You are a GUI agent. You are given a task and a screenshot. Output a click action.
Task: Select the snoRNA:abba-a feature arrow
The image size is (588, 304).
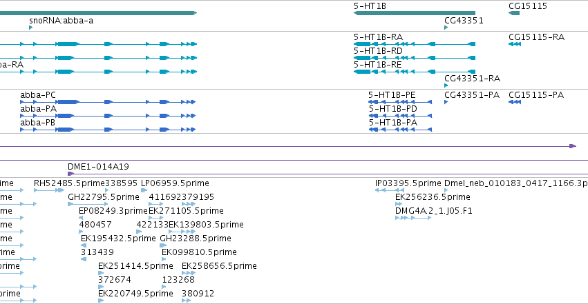[31, 28]
